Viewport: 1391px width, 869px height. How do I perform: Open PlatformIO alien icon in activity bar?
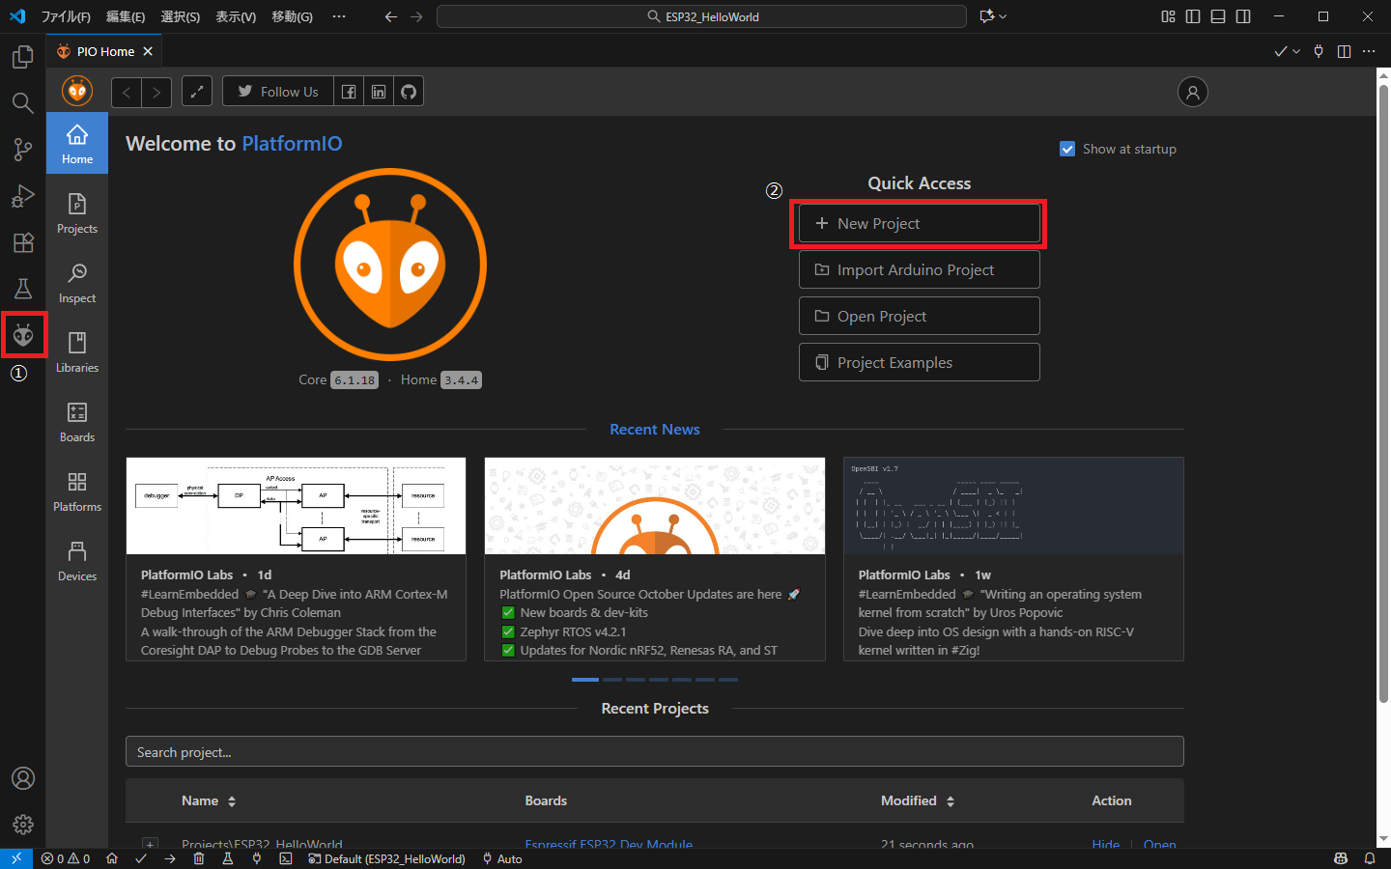[23, 335]
